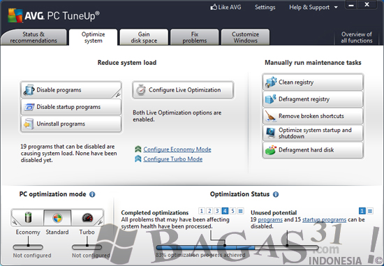Switch to Economy mode
384x266 pixels.
(x=28, y=218)
